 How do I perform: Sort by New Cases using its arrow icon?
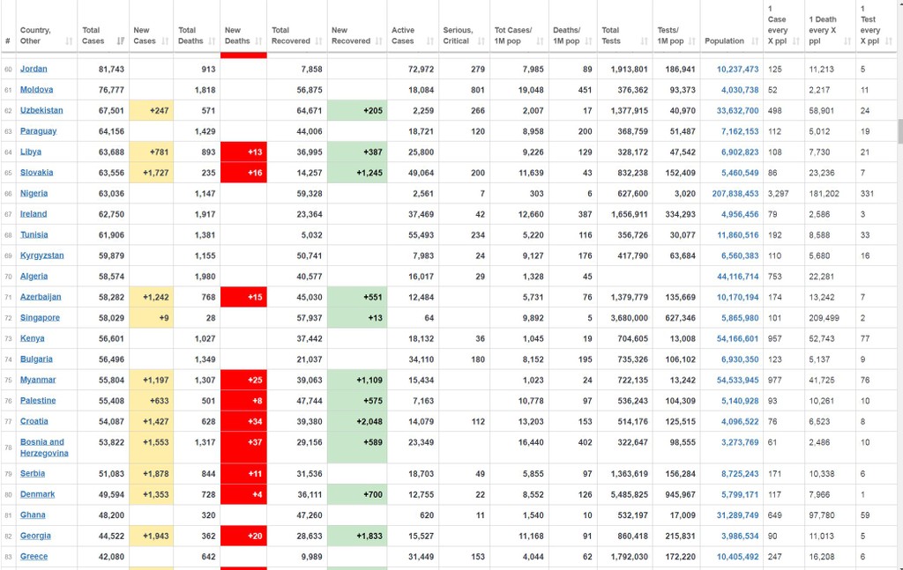(x=165, y=41)
